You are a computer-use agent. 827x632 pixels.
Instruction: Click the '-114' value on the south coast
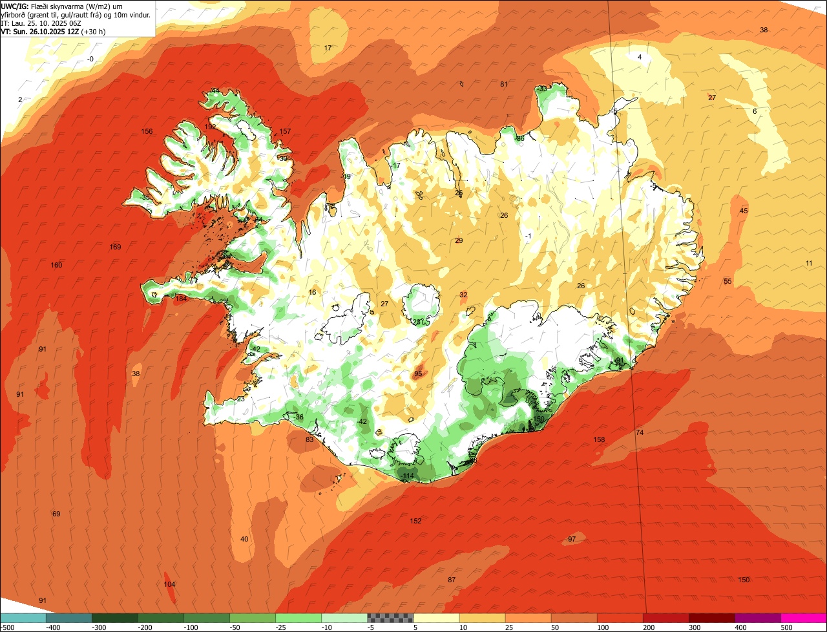tap(407, 476)
